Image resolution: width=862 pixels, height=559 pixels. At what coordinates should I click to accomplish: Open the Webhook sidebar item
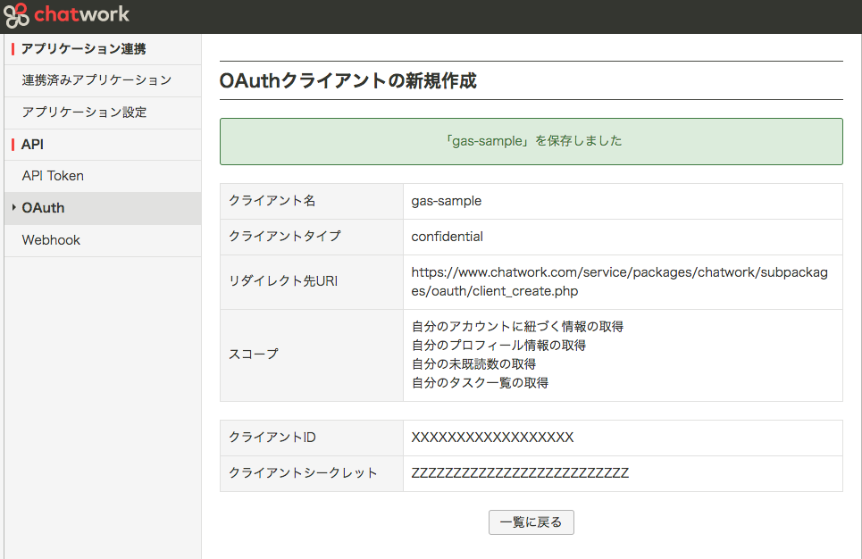click(x=103, y=240)
